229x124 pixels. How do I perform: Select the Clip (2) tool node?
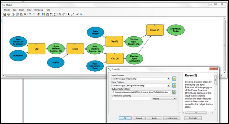(x=114, y=41)
